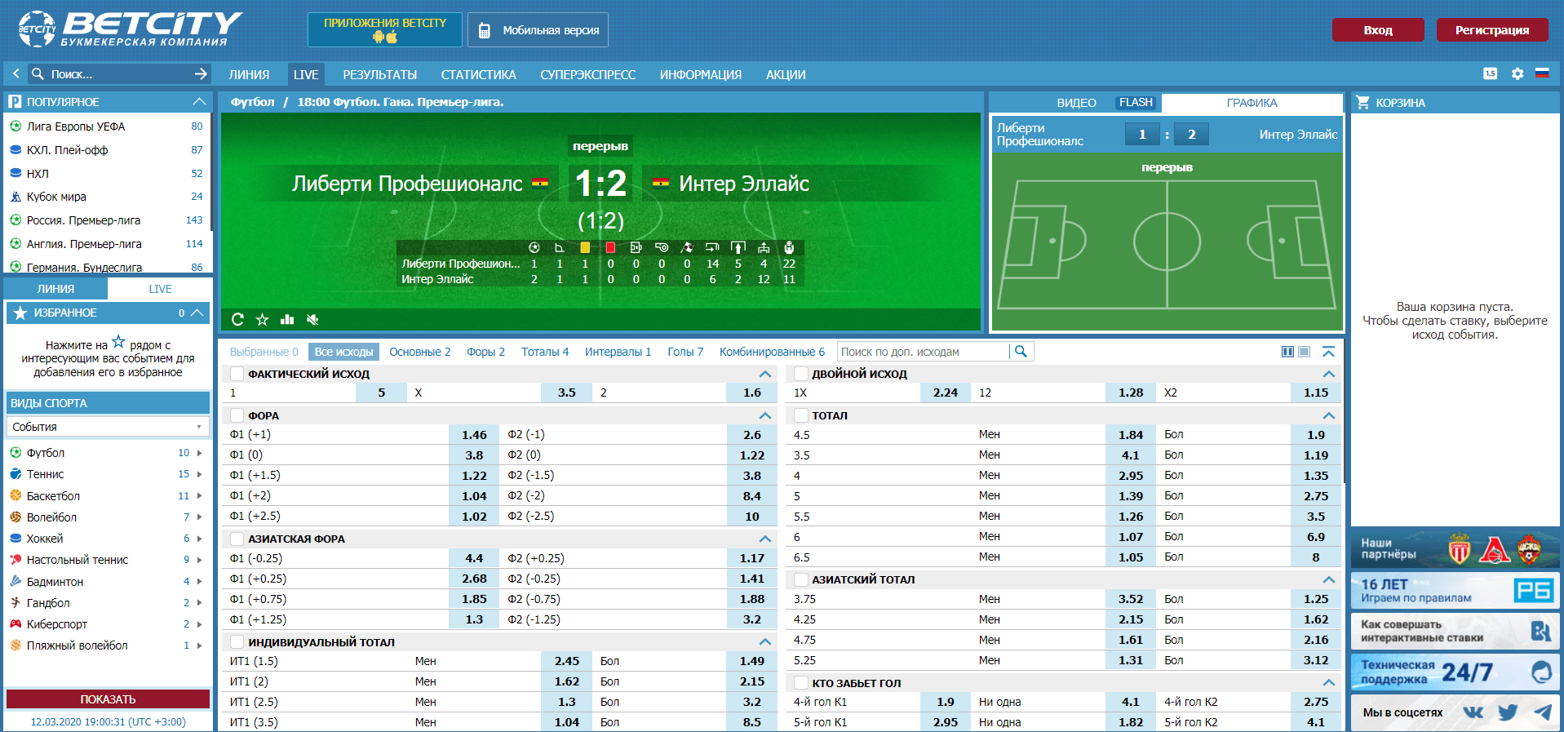
Task: Switch to FLASH toggle in viewer
Action: (1136, 103)
